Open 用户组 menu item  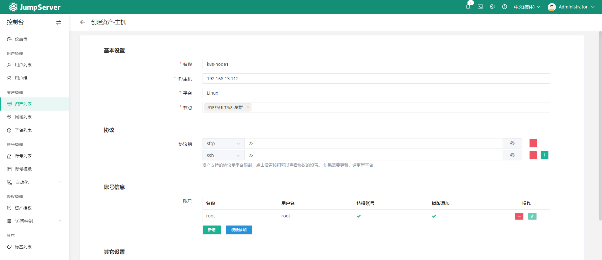[34, 78]
